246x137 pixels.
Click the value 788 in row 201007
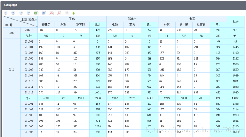point(41,64)
